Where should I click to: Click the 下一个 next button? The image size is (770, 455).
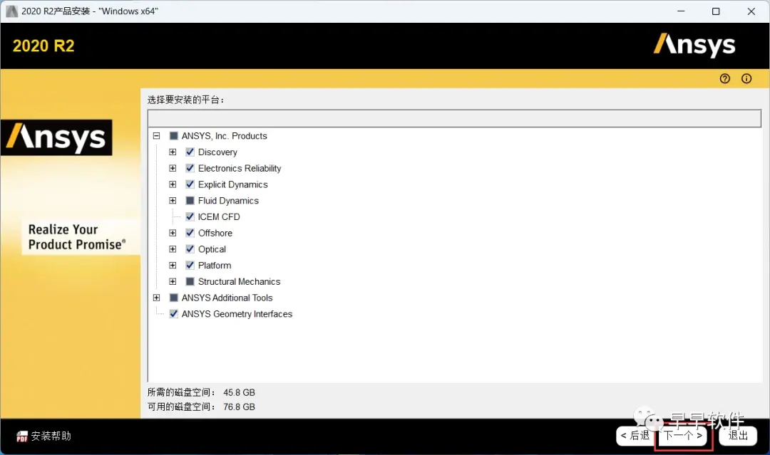[683, 435]
